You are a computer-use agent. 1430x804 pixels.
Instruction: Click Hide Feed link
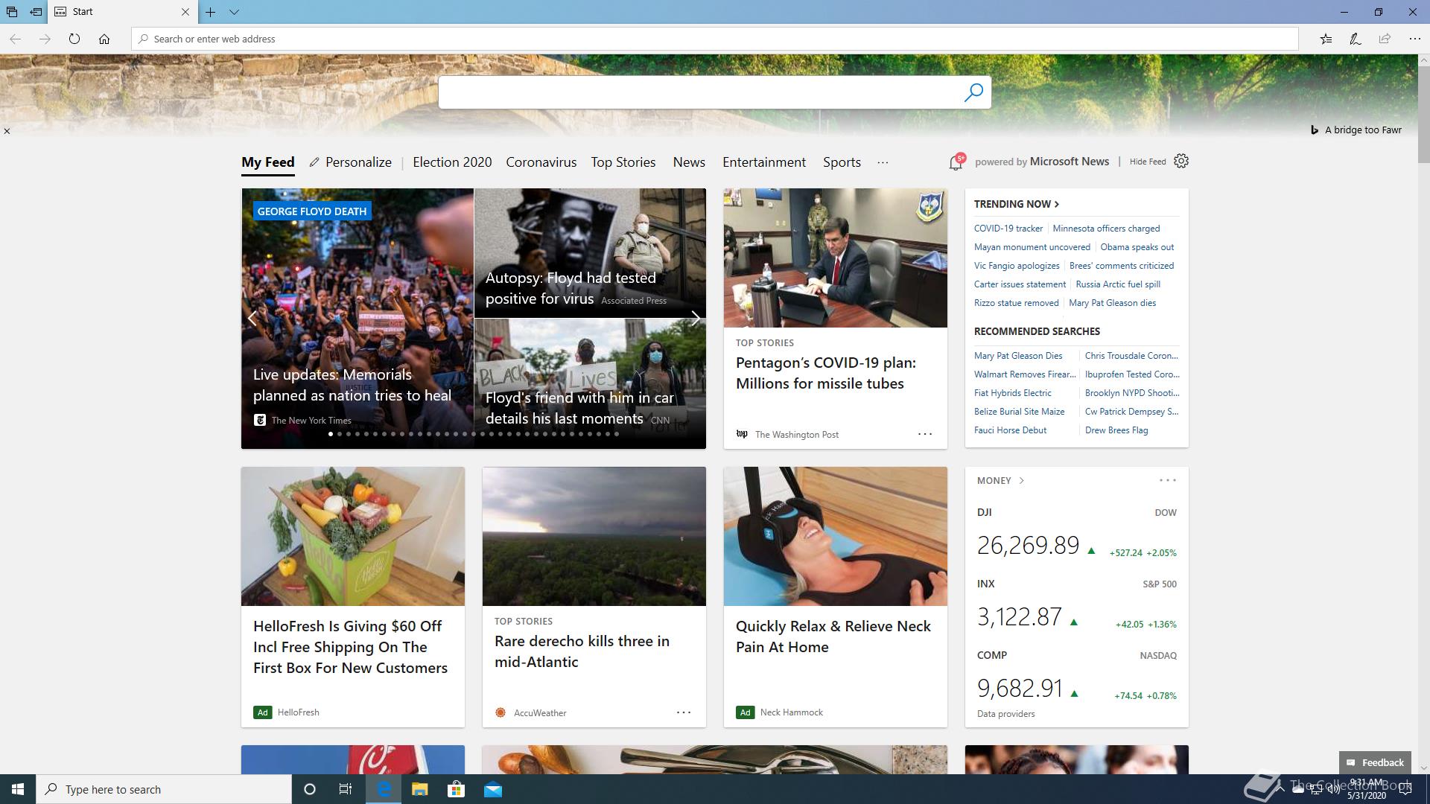(x=1148, y=162)
